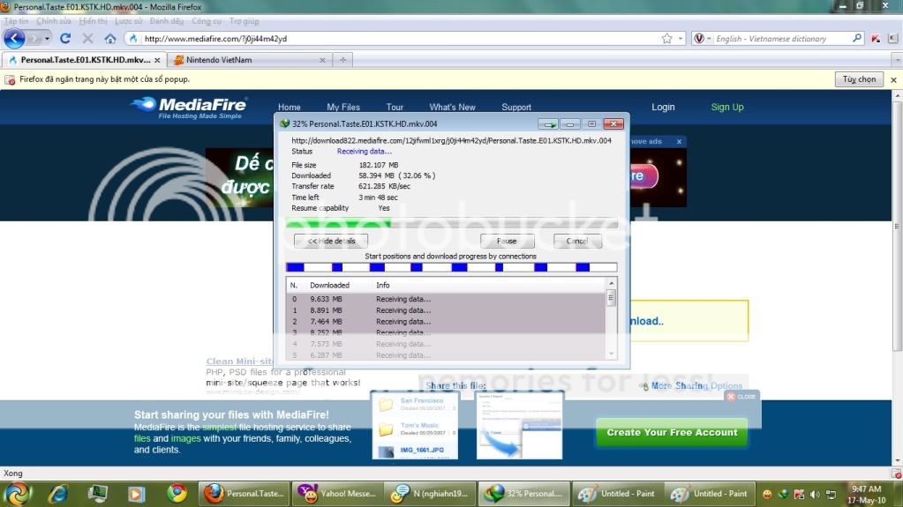Click the green download progress bar

(452, 223)
